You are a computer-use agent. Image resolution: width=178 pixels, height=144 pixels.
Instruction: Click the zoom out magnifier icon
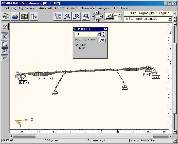pyautogui.click(x=77, y=16)
